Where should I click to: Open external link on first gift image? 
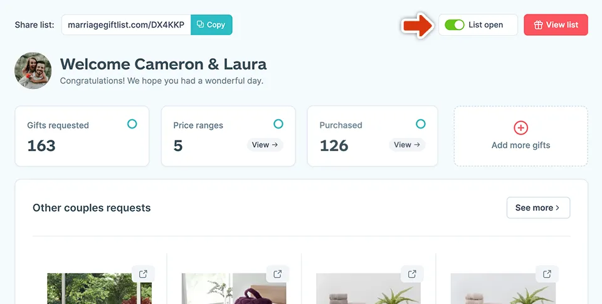143,274
